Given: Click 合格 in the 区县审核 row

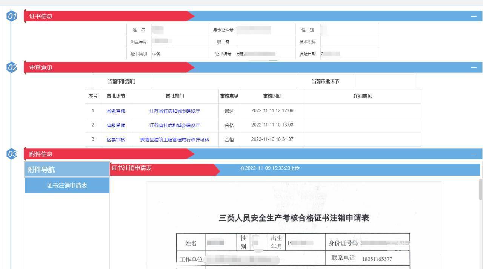Looking at the screenshot, I should (229, 140).
